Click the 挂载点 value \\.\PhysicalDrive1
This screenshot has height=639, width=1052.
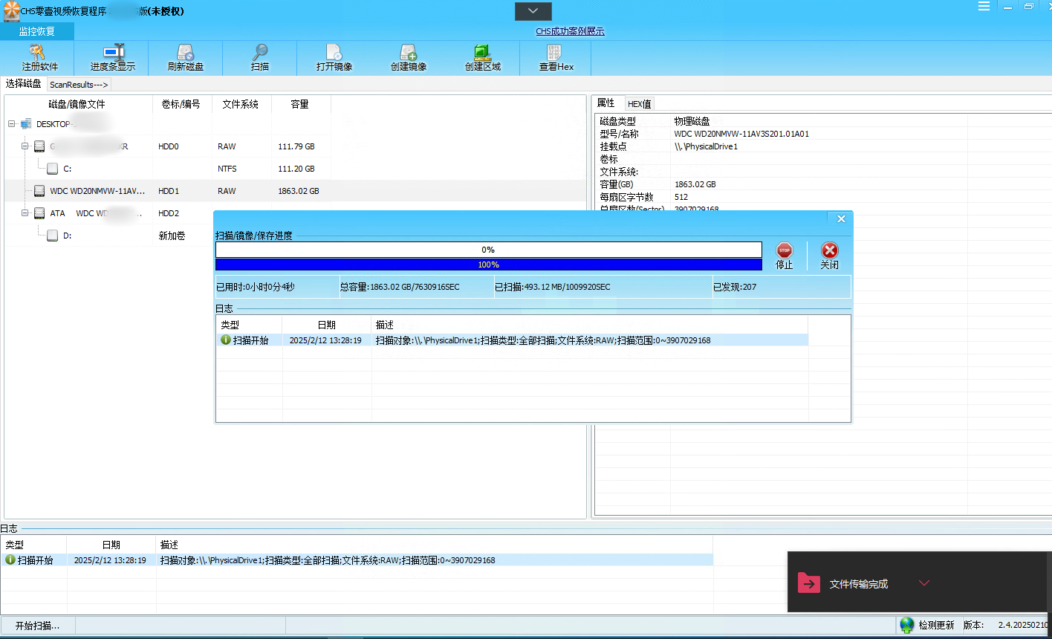point(706,146)
